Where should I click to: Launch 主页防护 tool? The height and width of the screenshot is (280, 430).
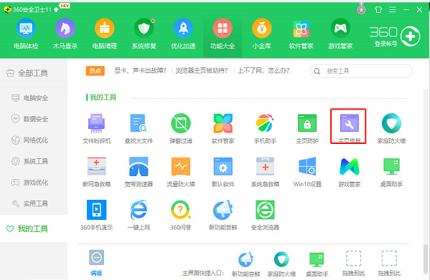(307, 128)
